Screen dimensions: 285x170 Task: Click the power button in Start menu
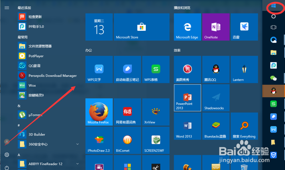(x=7, y=168)
